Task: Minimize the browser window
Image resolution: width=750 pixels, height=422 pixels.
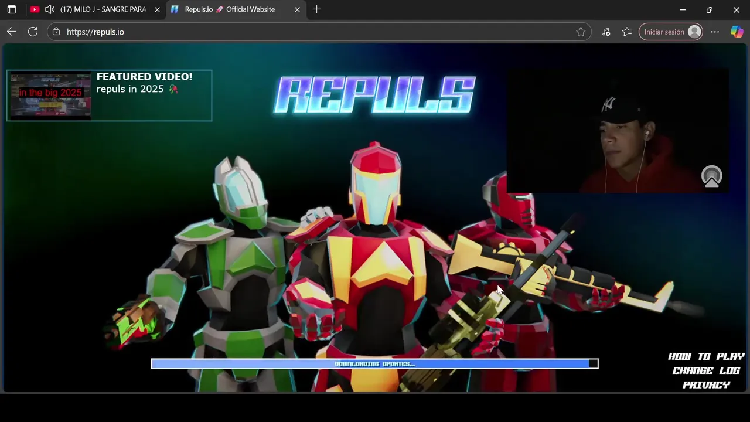Action: 682,9
